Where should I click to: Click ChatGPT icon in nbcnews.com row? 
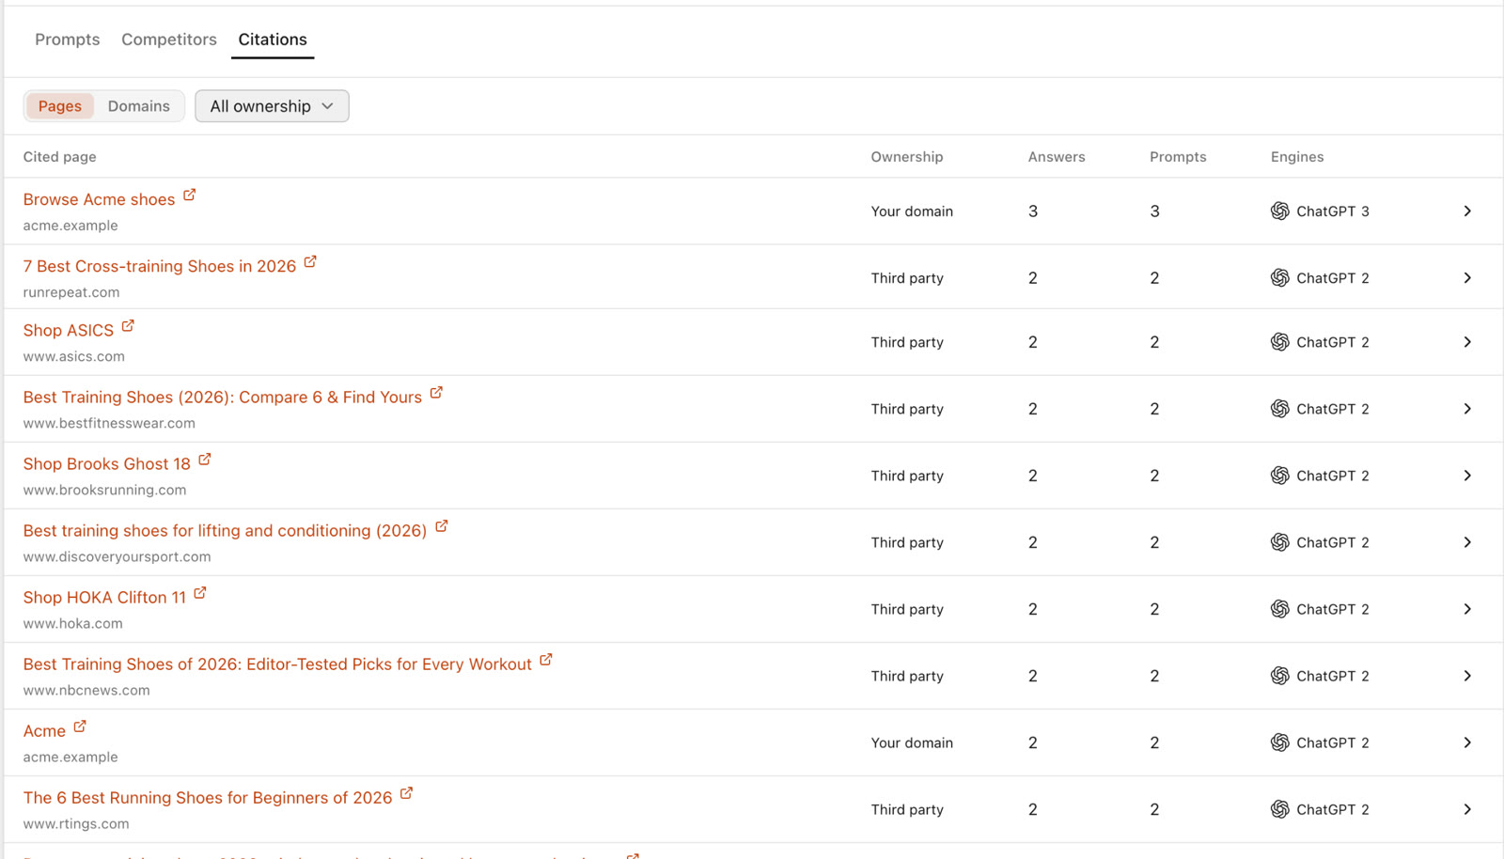(x=1279, y=675)
